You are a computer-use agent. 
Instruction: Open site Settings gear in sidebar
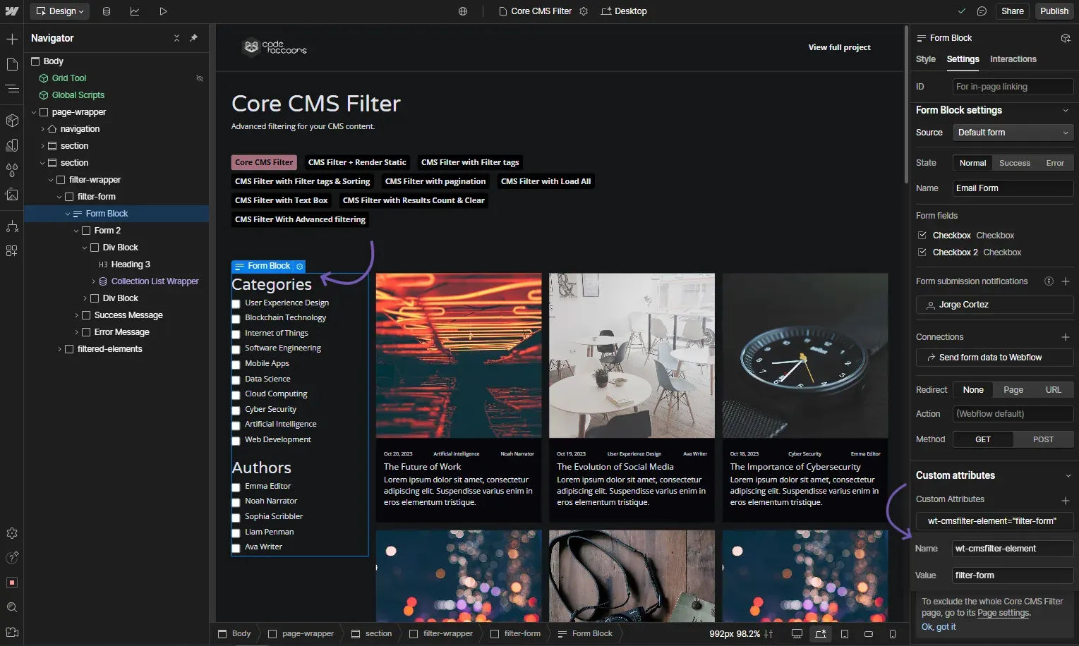click(12, 534)
